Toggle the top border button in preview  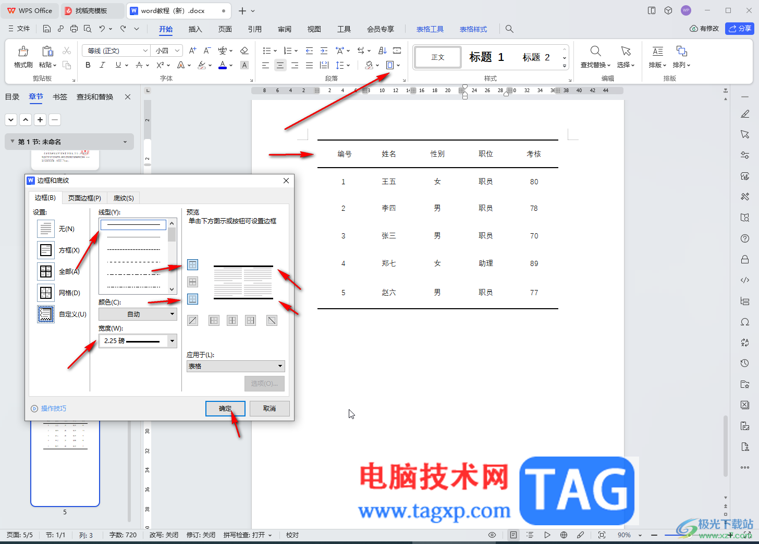coord(193,265)
